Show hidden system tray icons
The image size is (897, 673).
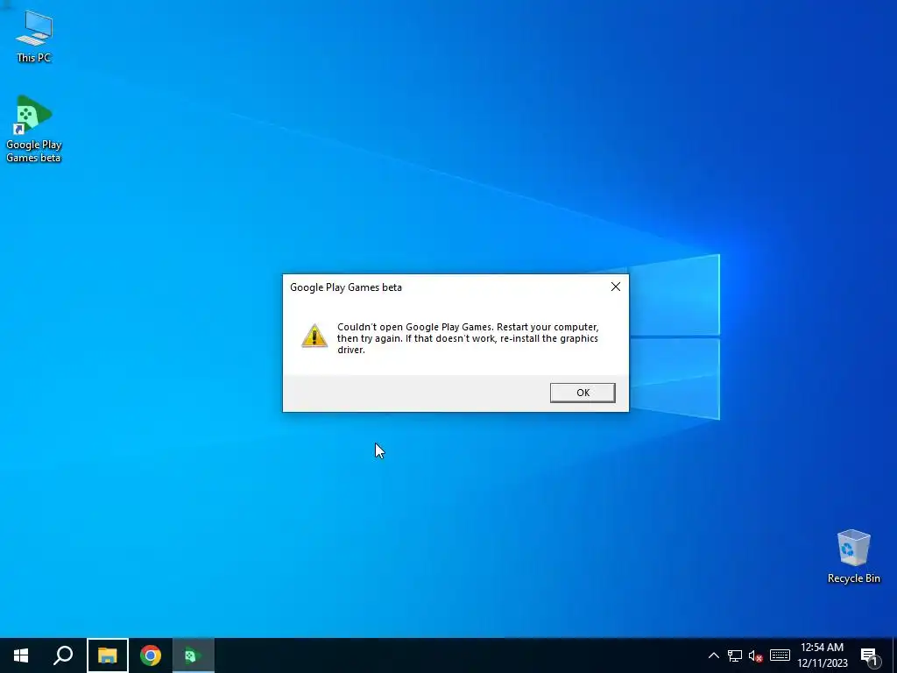[x=713, y=655]
